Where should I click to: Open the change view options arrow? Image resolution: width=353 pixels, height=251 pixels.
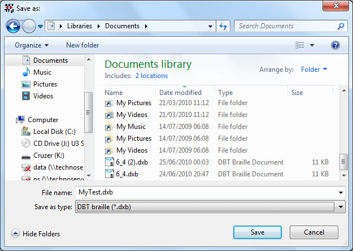[312, 45]
